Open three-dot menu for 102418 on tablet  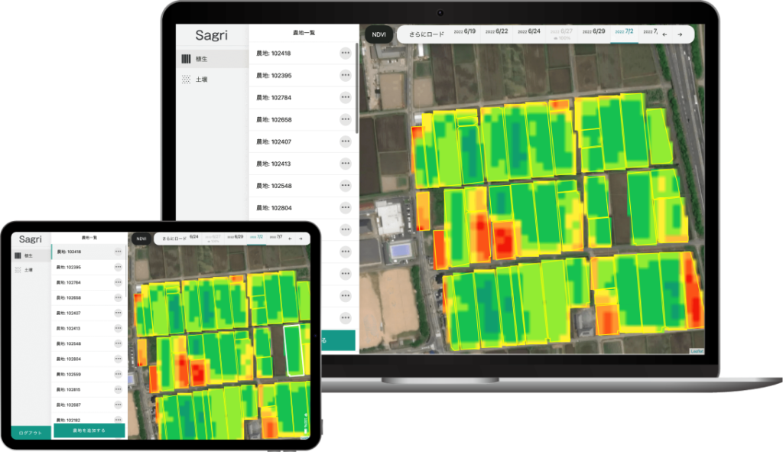(118, 252)
